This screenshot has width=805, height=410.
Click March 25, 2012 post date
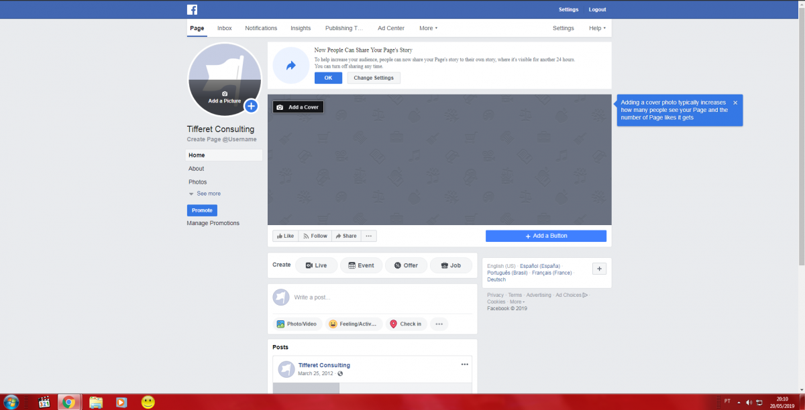pyautogui.click(x=316, y=374)
